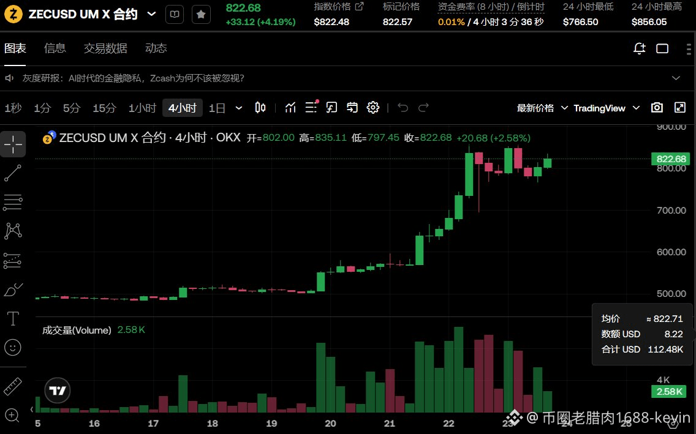The height and width of the screenshot is (434, 696).
Task: Open the trading guide book icon
Action: pyautogui.click(x=175, y=15)
